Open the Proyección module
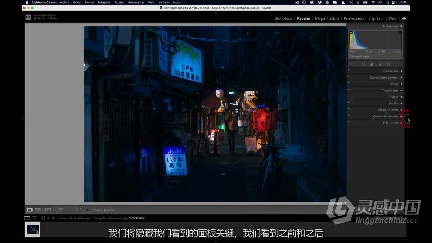Image resolution: width=432 pixels, height=243 pixels. click(354, 18)
